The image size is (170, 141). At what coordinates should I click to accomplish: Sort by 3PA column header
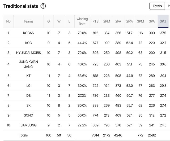(x=152, y=21)
